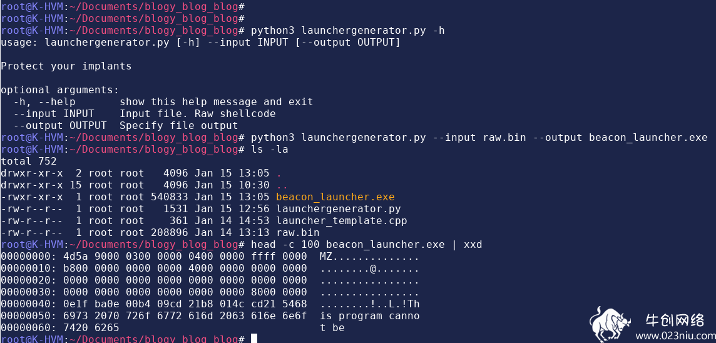716x343 pixels.
Task: Click launchergenerator.py in the file listing
Action: point(339,208)
